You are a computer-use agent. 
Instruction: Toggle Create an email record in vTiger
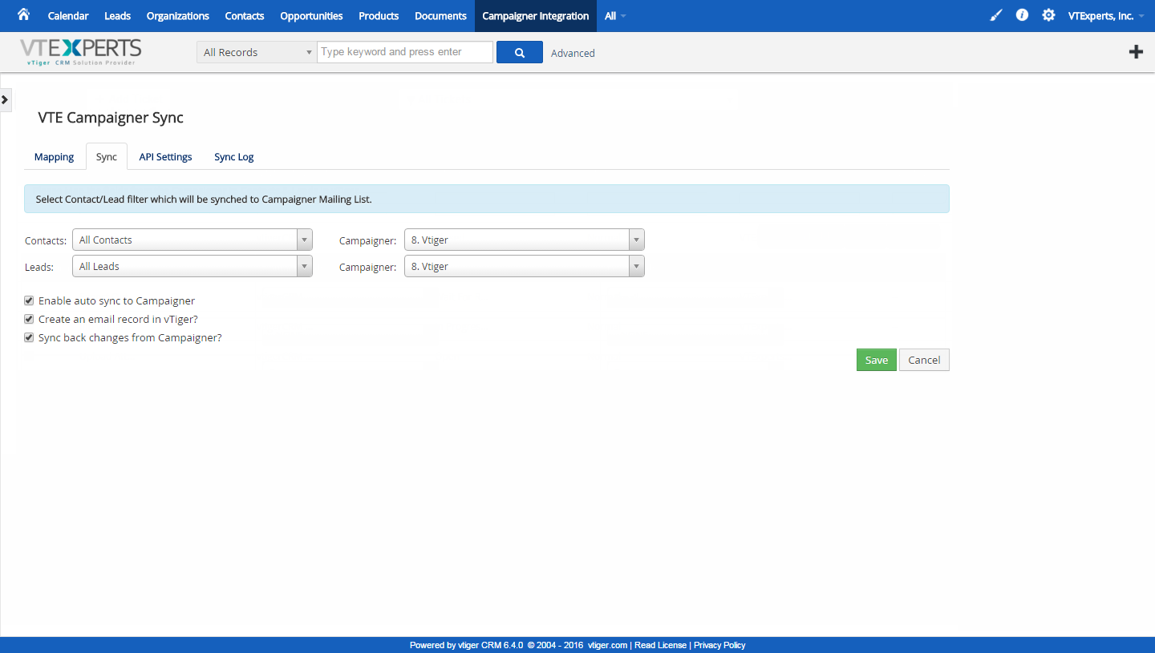pyautogui.click(x=29, y=319)
